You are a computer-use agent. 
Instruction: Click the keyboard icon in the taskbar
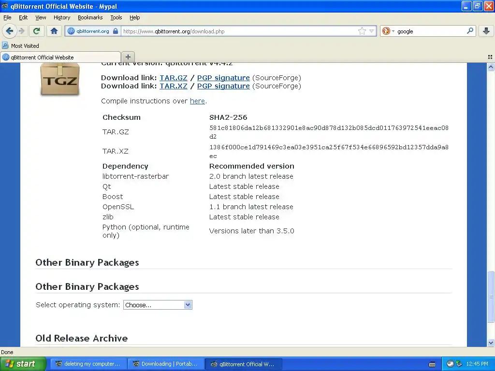click(432, 364)
